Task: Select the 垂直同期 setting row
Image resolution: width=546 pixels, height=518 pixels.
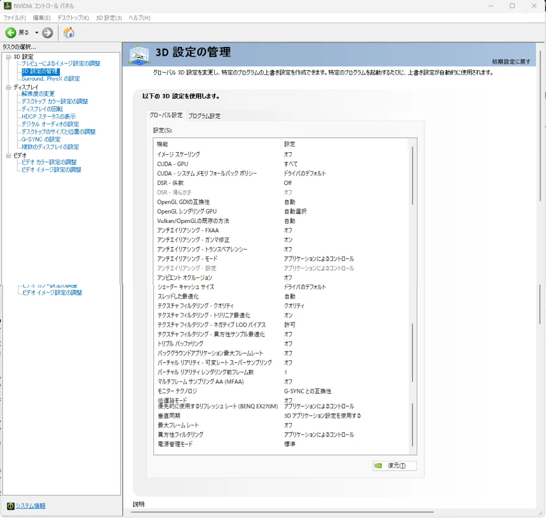Action: [169, 416]
